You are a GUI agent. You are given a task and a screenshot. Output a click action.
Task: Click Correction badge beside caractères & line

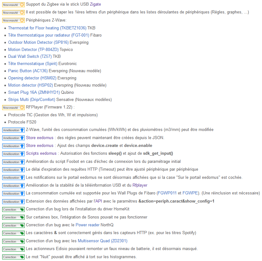coord(13,233)
